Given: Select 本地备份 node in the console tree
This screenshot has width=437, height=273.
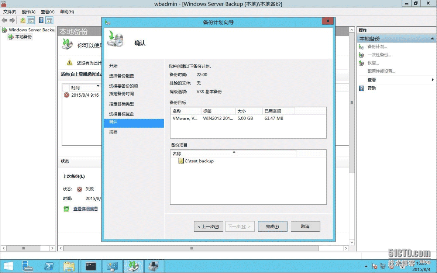Looking at the screenshot, I should [23, 37].
